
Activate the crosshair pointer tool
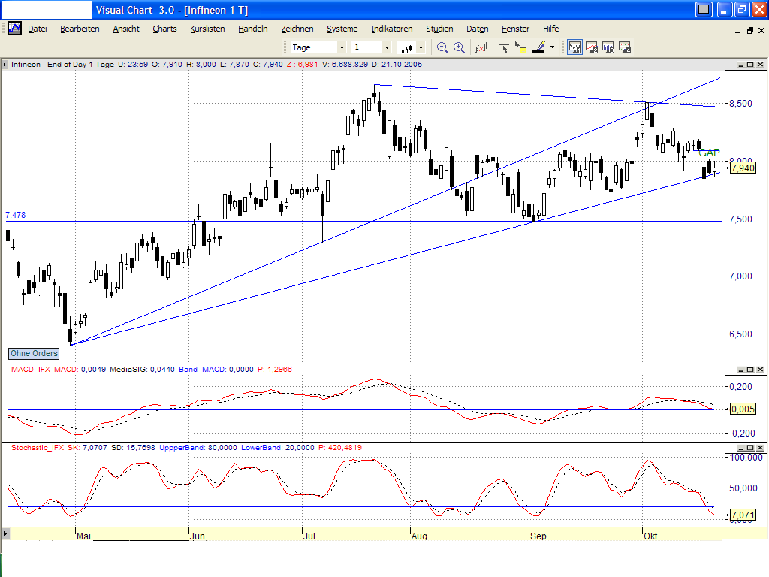(x=504, y=47)
